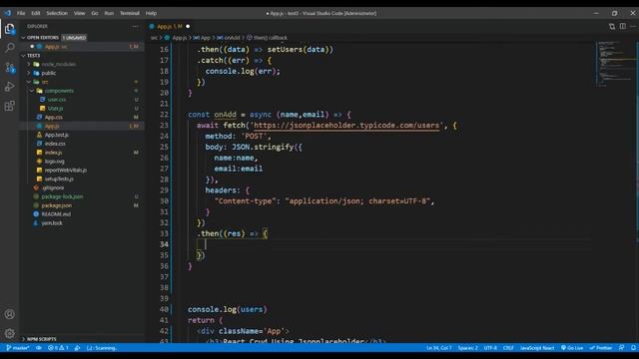Click the Prettier status item

point(601,348)
